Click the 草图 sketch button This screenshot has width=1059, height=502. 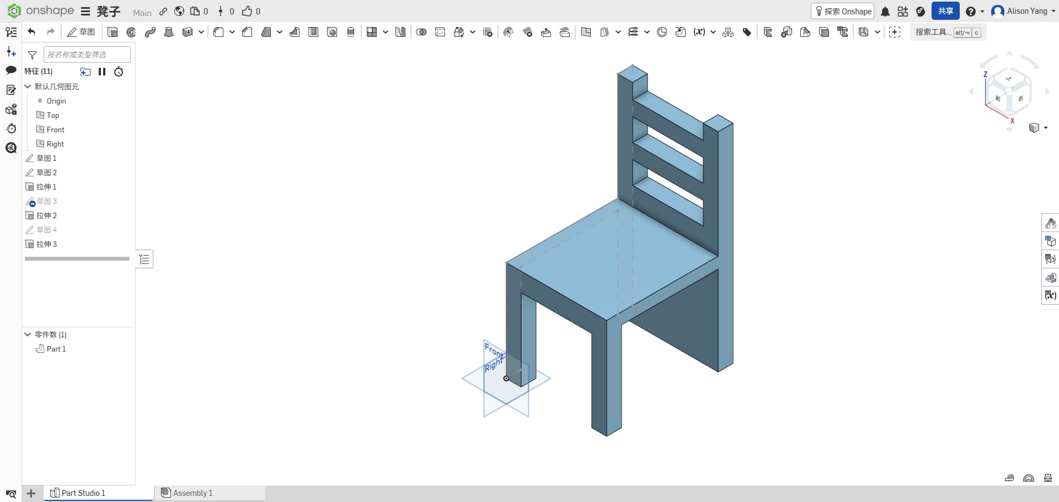click(x=81, y=32)
